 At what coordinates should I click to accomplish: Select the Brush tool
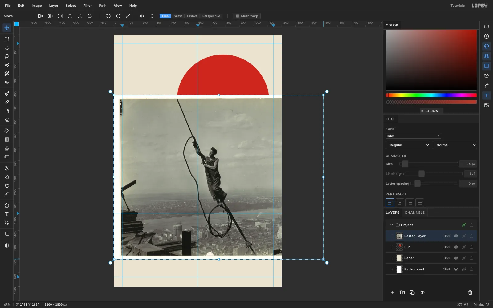click(x=7, y=94)
